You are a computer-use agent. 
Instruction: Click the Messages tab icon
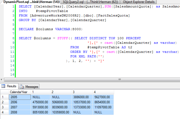[x=22, y=86]
